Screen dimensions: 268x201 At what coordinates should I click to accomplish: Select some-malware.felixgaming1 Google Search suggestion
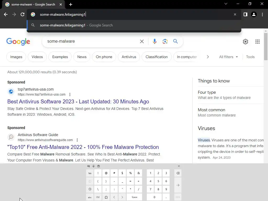click(134, 25)
